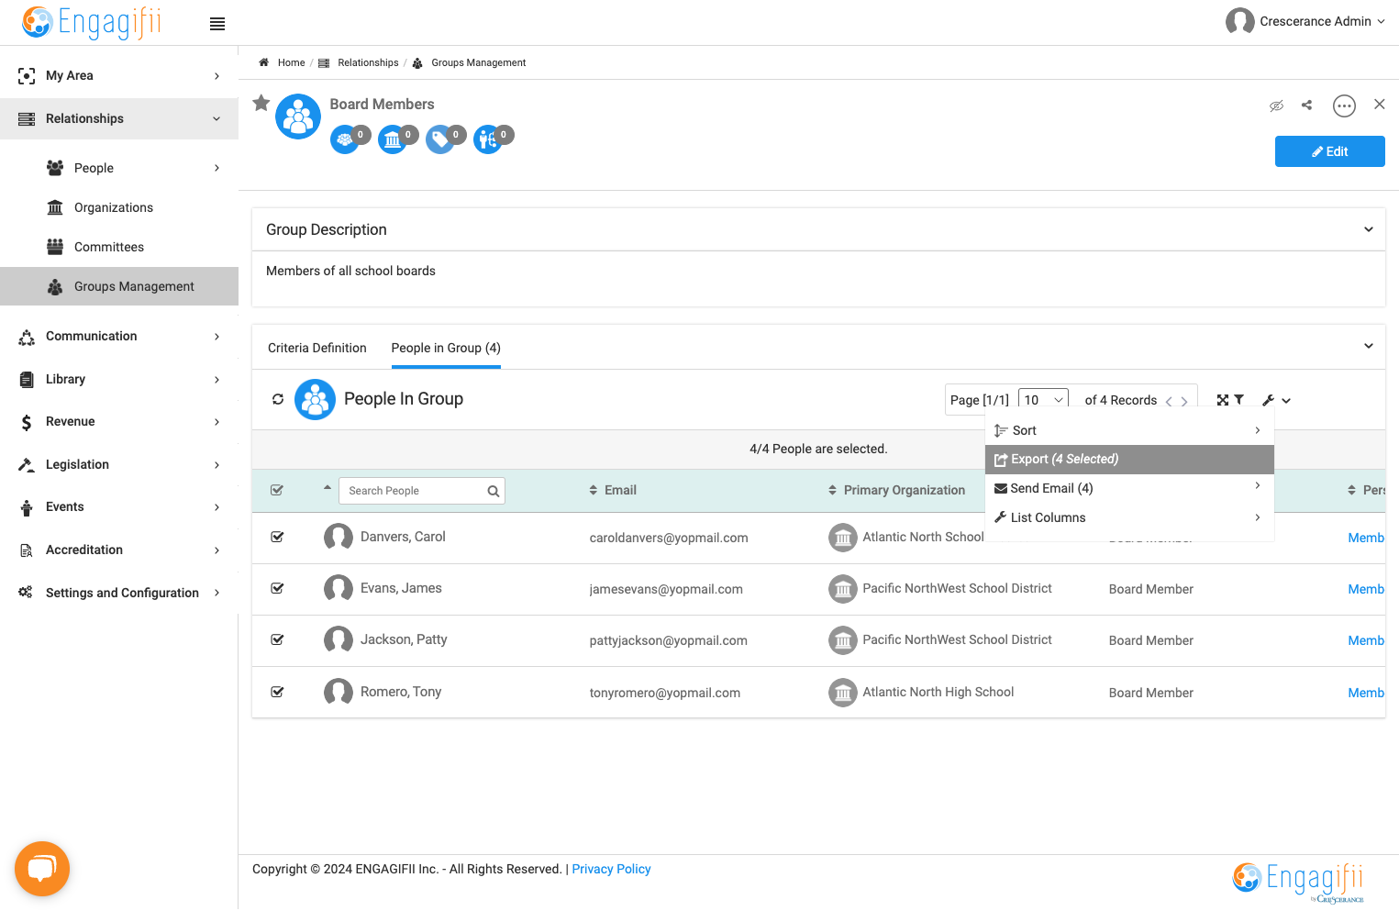Switch to Criteria Definition tab
The image size is (1399, 911).
[x=317, y=348]
